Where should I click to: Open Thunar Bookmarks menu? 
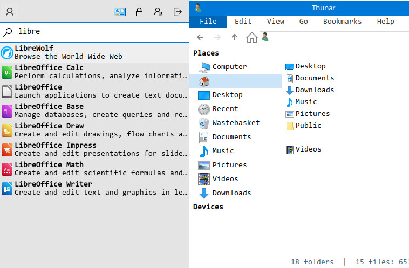click(342, 22)
